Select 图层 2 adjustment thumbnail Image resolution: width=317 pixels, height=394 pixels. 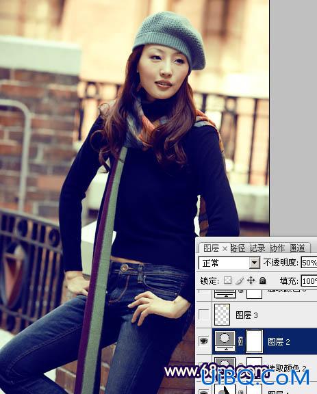tap(225, 341)
